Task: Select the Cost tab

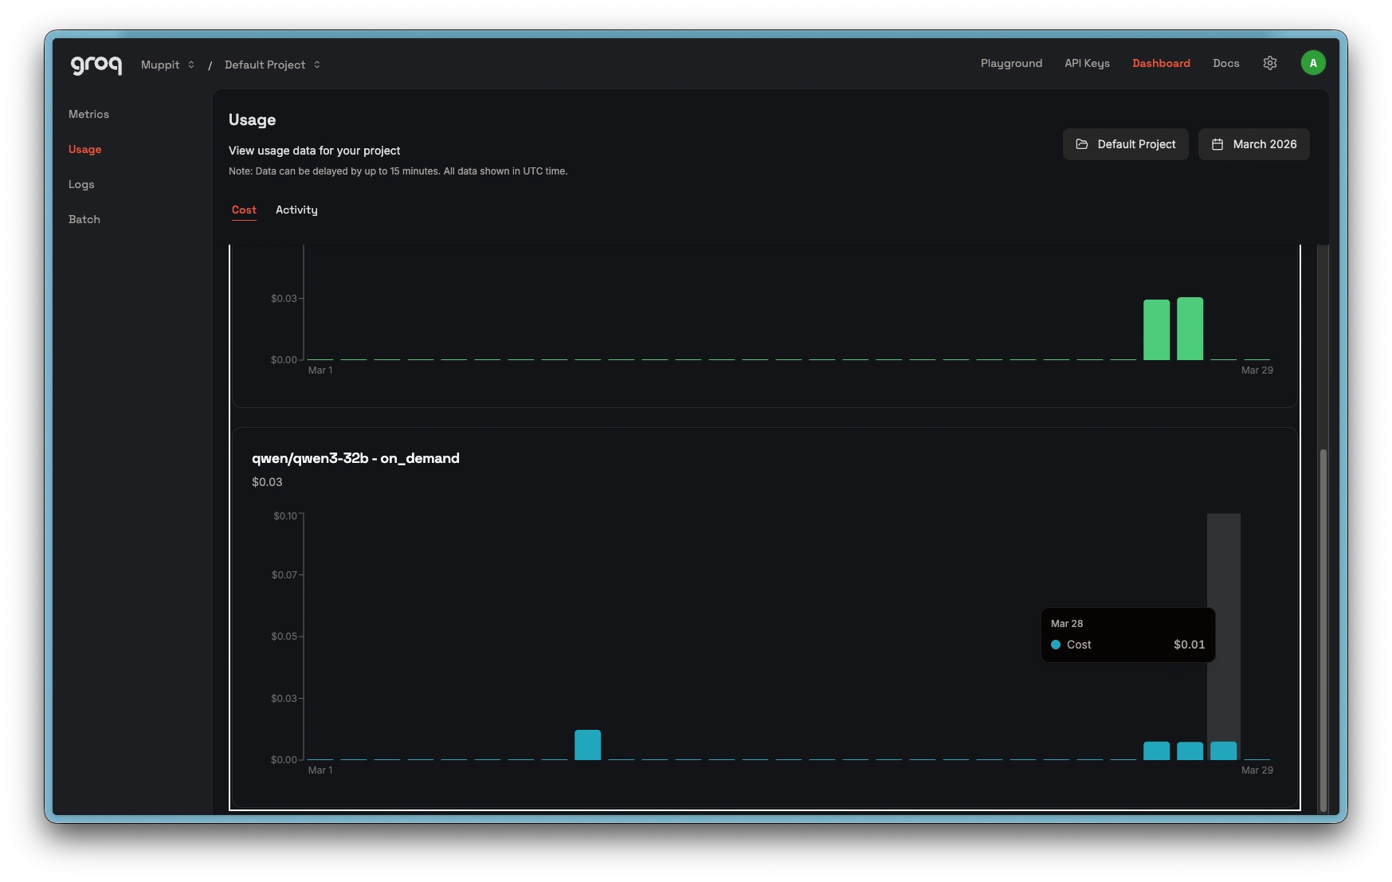Action: pos(244,210)
